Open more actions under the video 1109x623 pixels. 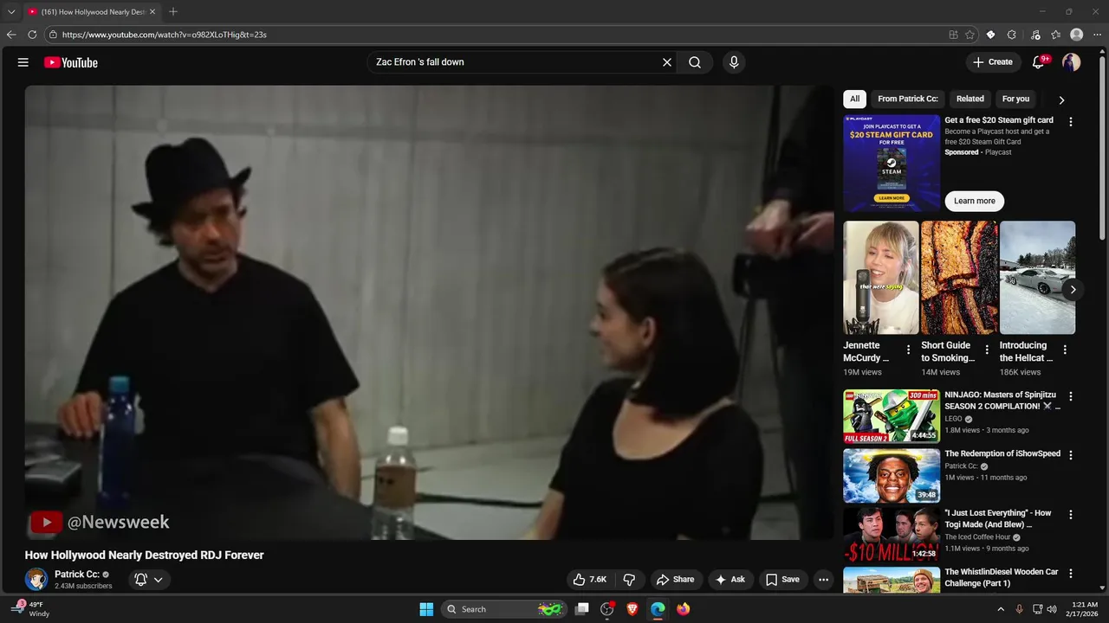click(x=824, y=580)
